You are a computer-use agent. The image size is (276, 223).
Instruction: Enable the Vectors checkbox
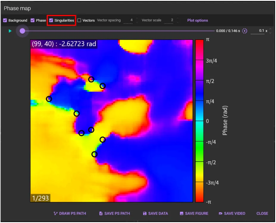79,21
